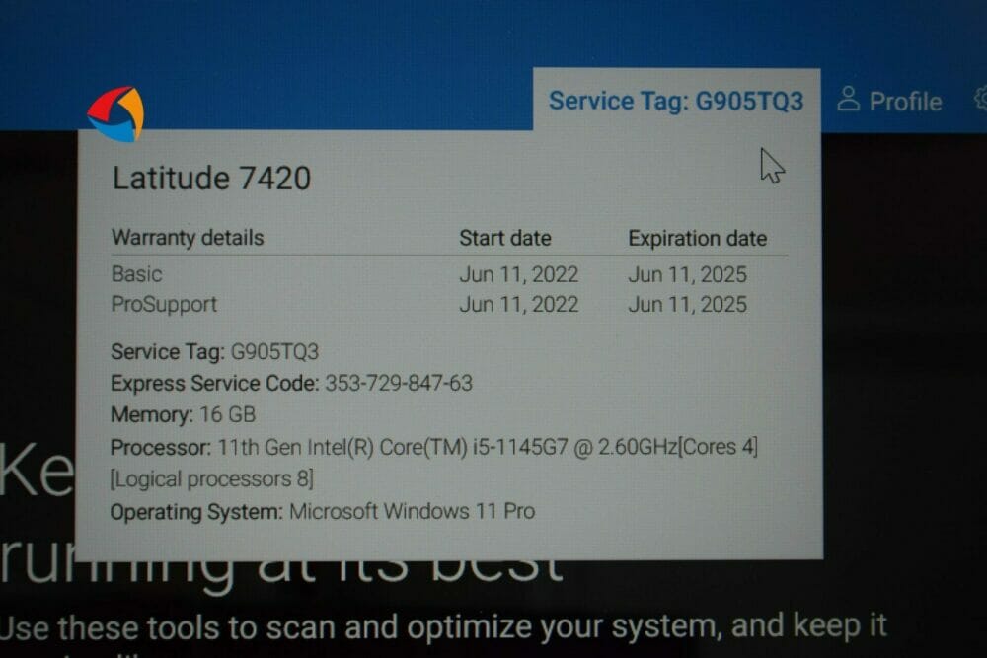Click the Logical processors 8 text
This screenshot has width=987, height=658.
click(x=211, y=479)
